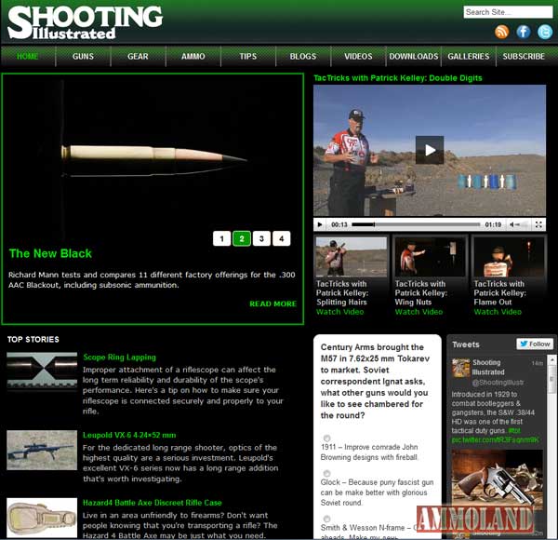Click the Shooting Illustrated tweet author name
Image resolution: width=558 pixels, height=540 pixels.
[x=488, y=367]
